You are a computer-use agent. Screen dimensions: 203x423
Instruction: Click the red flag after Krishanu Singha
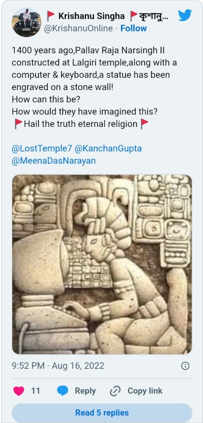point(134,16)
